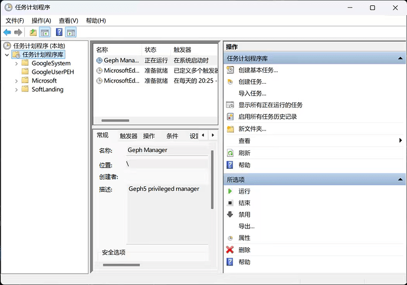
Task: Click the 任务计划程序 (本地) root clock icon
Action: click(x=7, y=45)
